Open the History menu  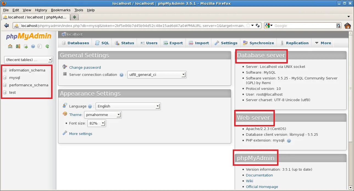coord(41,10)
